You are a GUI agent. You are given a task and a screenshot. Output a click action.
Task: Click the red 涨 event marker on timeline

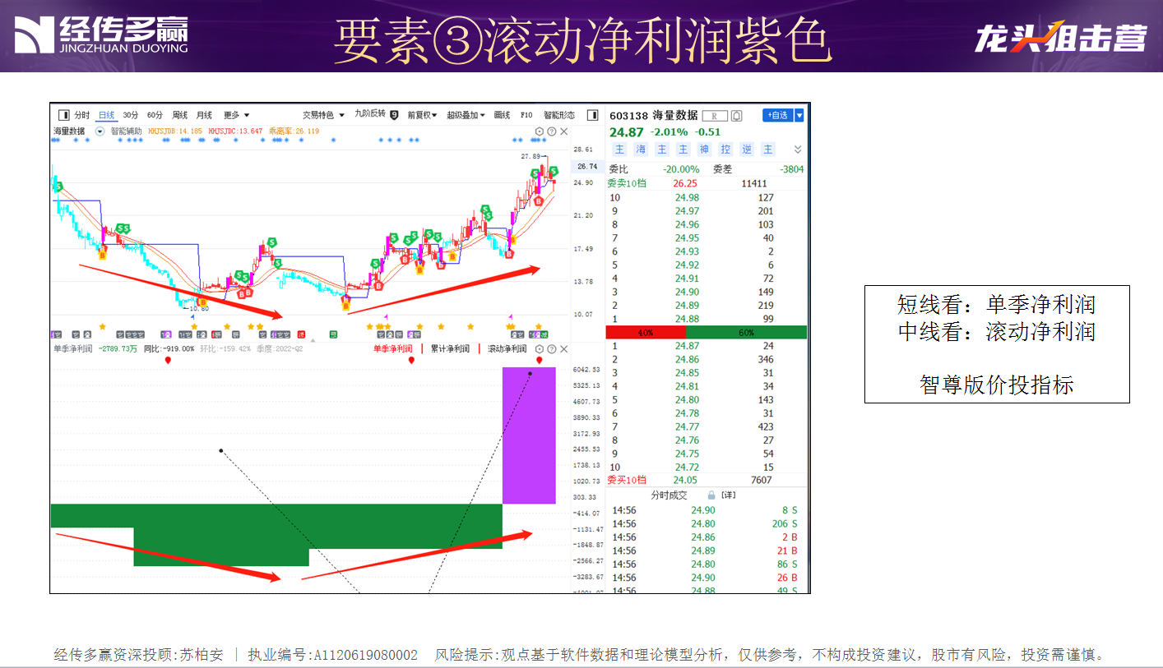301,334
